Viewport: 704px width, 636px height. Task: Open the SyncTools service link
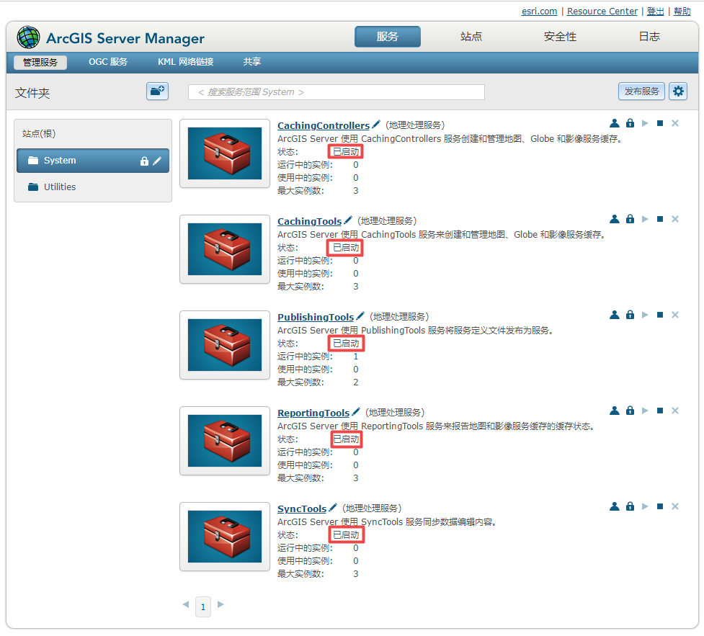click(302, 509)
